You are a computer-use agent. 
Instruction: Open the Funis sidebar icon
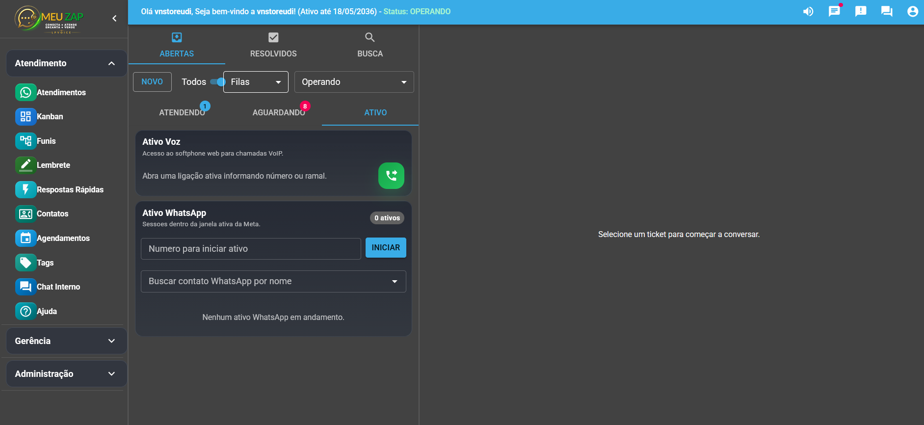[x=26, y=141]
